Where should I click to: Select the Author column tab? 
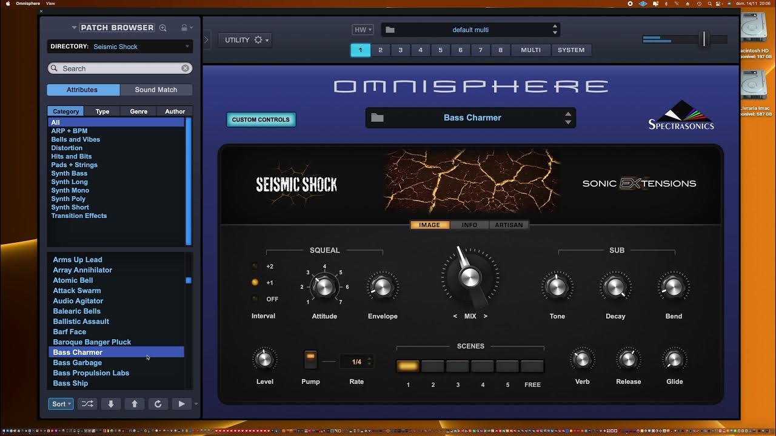tap(175, 111)
